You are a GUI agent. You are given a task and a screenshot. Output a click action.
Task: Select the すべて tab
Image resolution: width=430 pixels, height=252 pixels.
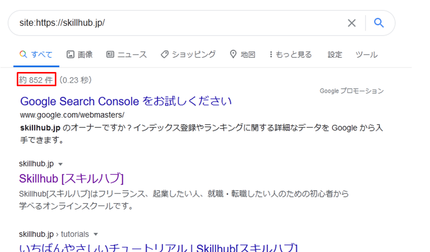36,55
